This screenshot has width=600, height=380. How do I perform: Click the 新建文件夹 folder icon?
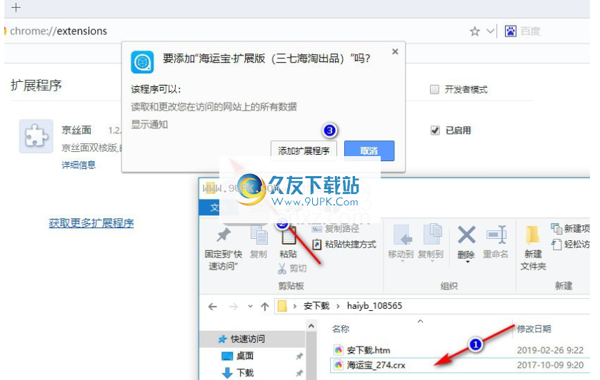point(533,235)
